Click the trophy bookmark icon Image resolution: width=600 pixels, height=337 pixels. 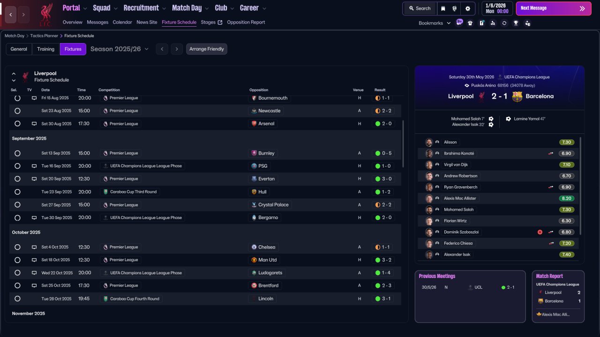point(516,23)
